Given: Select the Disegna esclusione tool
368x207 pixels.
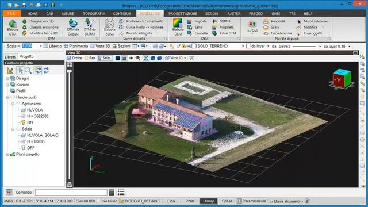Looking at the screenshot, I should pos(40,27).
